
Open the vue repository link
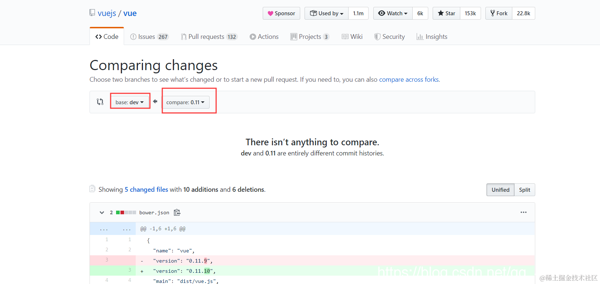pyautogui.click(x=130, y=13)
